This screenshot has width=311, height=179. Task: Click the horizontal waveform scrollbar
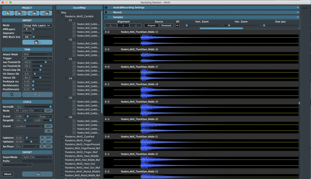(x=221, y=28)
